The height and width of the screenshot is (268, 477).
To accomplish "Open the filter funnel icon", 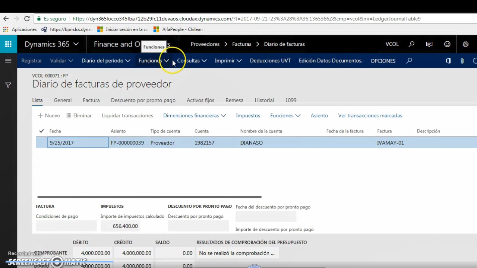I will pos(8,85).
